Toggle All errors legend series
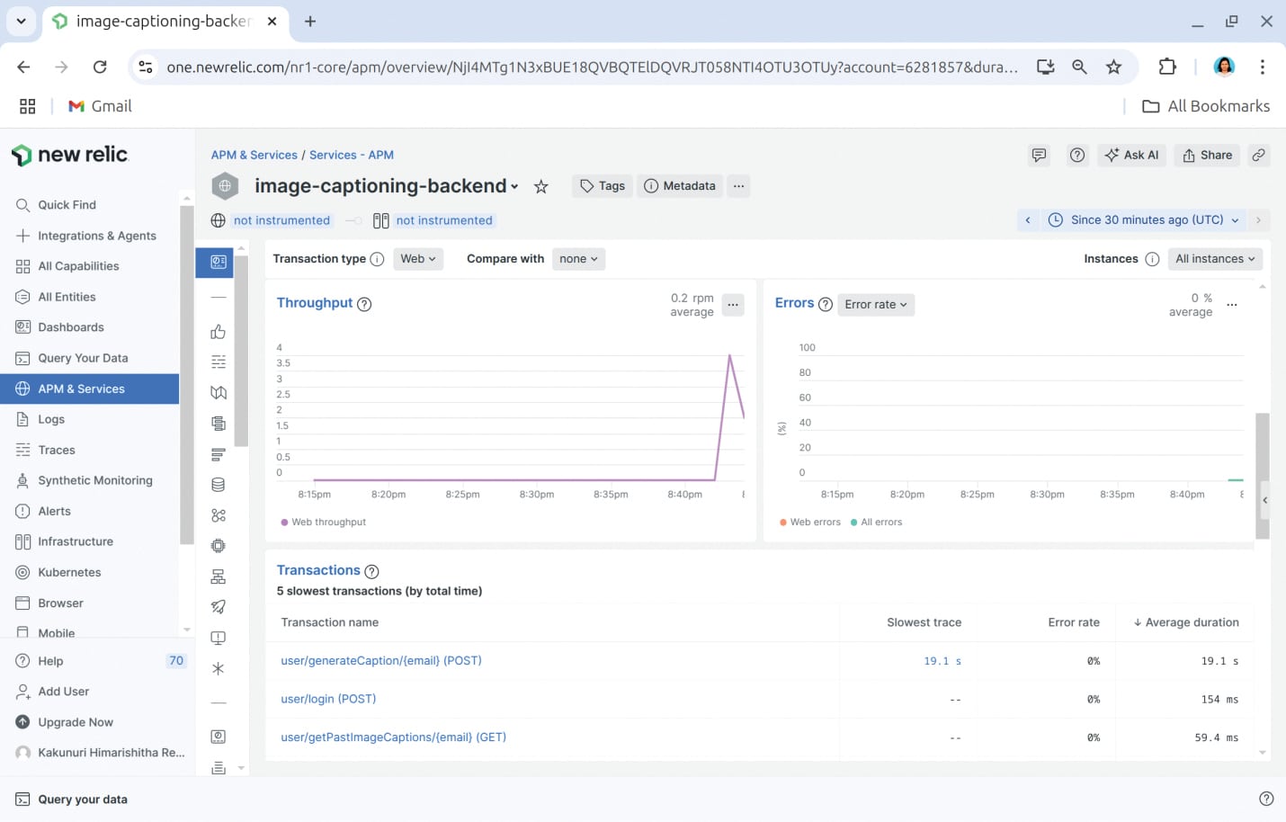Viewport: 1286px width, 822px height. pos(877,523)
